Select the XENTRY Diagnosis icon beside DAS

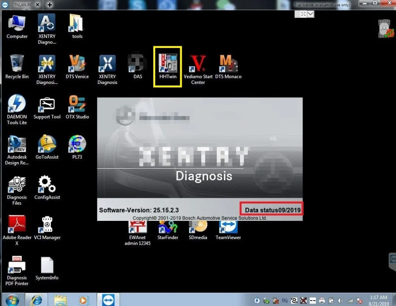(107, 69)
